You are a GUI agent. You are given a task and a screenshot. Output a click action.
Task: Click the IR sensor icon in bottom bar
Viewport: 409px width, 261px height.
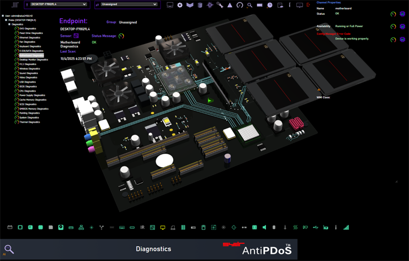(142, 228)
